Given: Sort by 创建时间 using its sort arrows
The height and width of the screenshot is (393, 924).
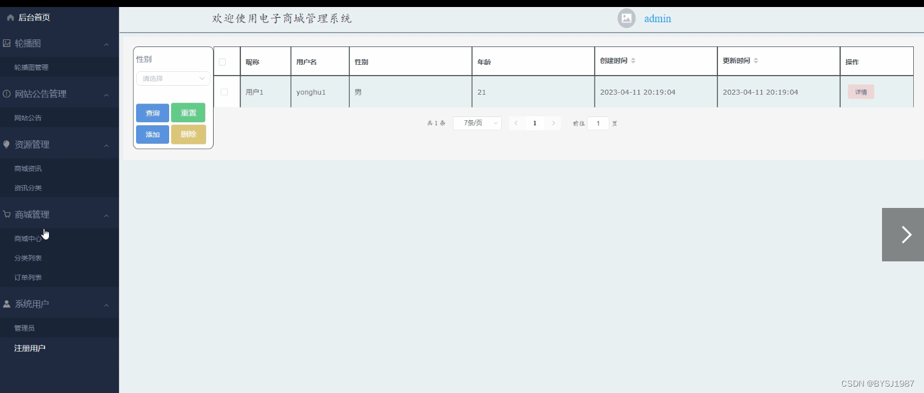Looking at the screenshot, I should 633,61.
